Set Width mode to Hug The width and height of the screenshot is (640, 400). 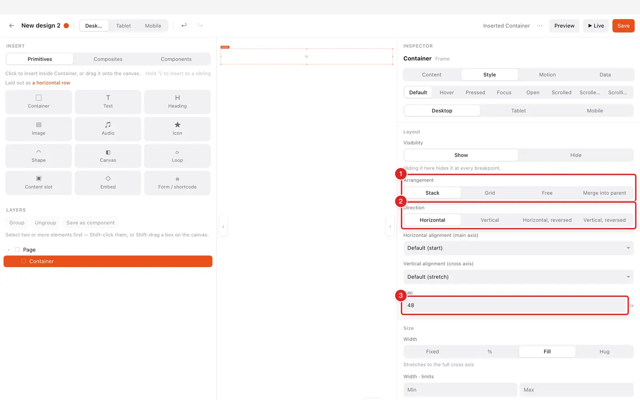click(604, 352)
